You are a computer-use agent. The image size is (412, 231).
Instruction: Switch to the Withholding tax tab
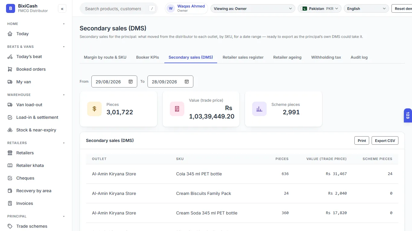click(326, 57)
